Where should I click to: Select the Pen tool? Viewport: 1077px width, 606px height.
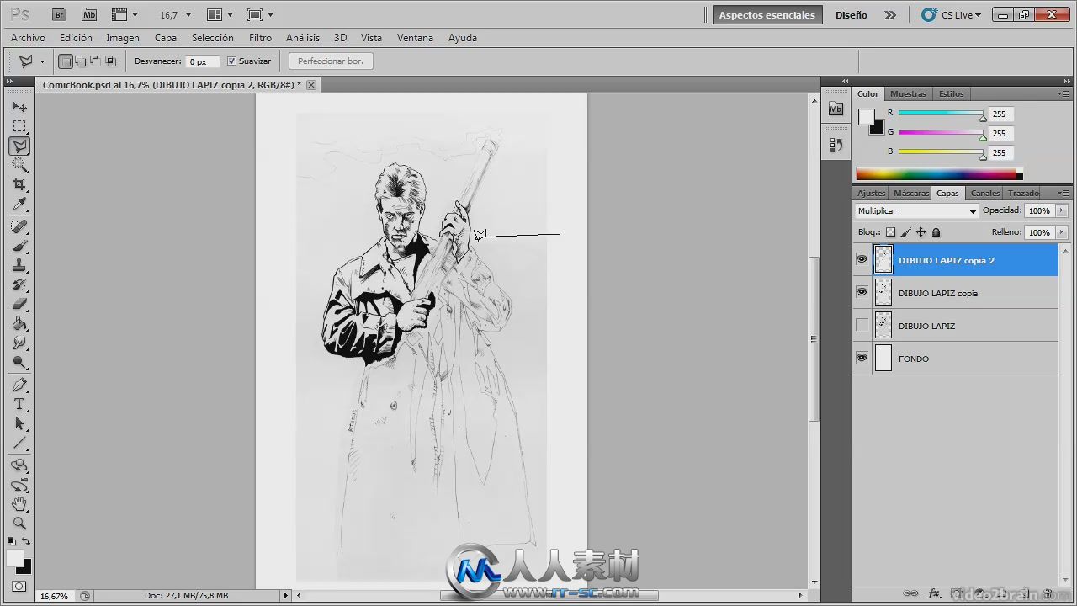(x=19, y=385)
